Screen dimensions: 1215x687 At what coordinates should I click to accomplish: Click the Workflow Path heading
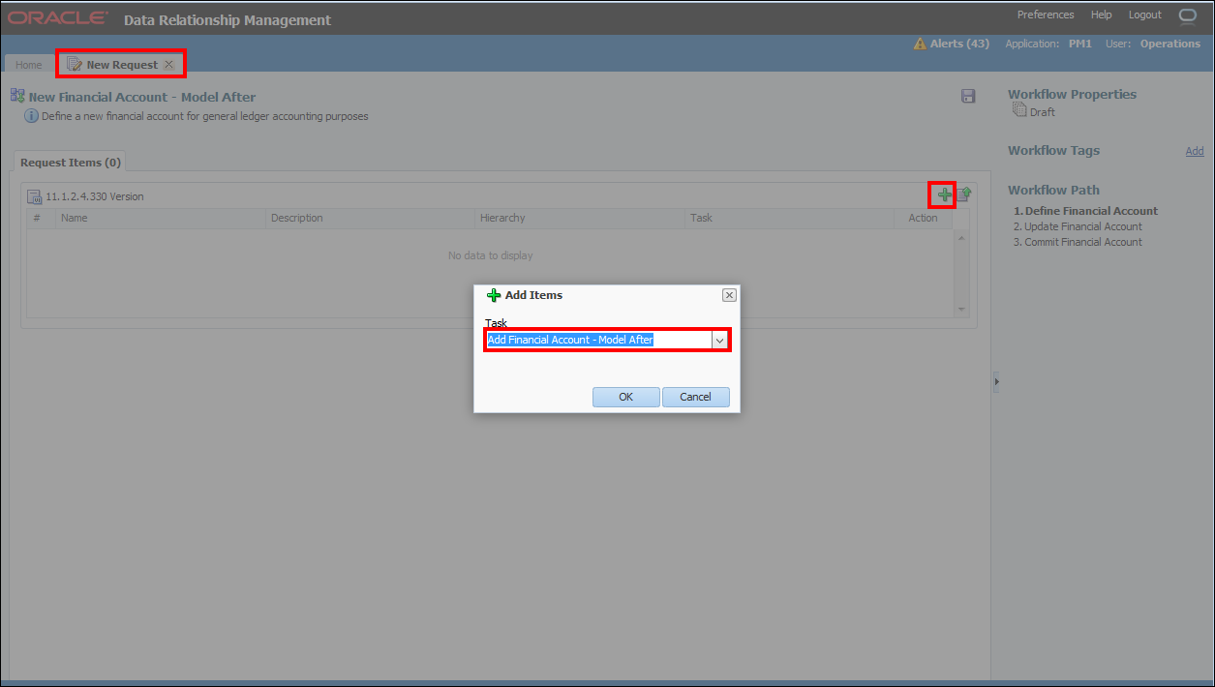click(x=1053, y=190)
